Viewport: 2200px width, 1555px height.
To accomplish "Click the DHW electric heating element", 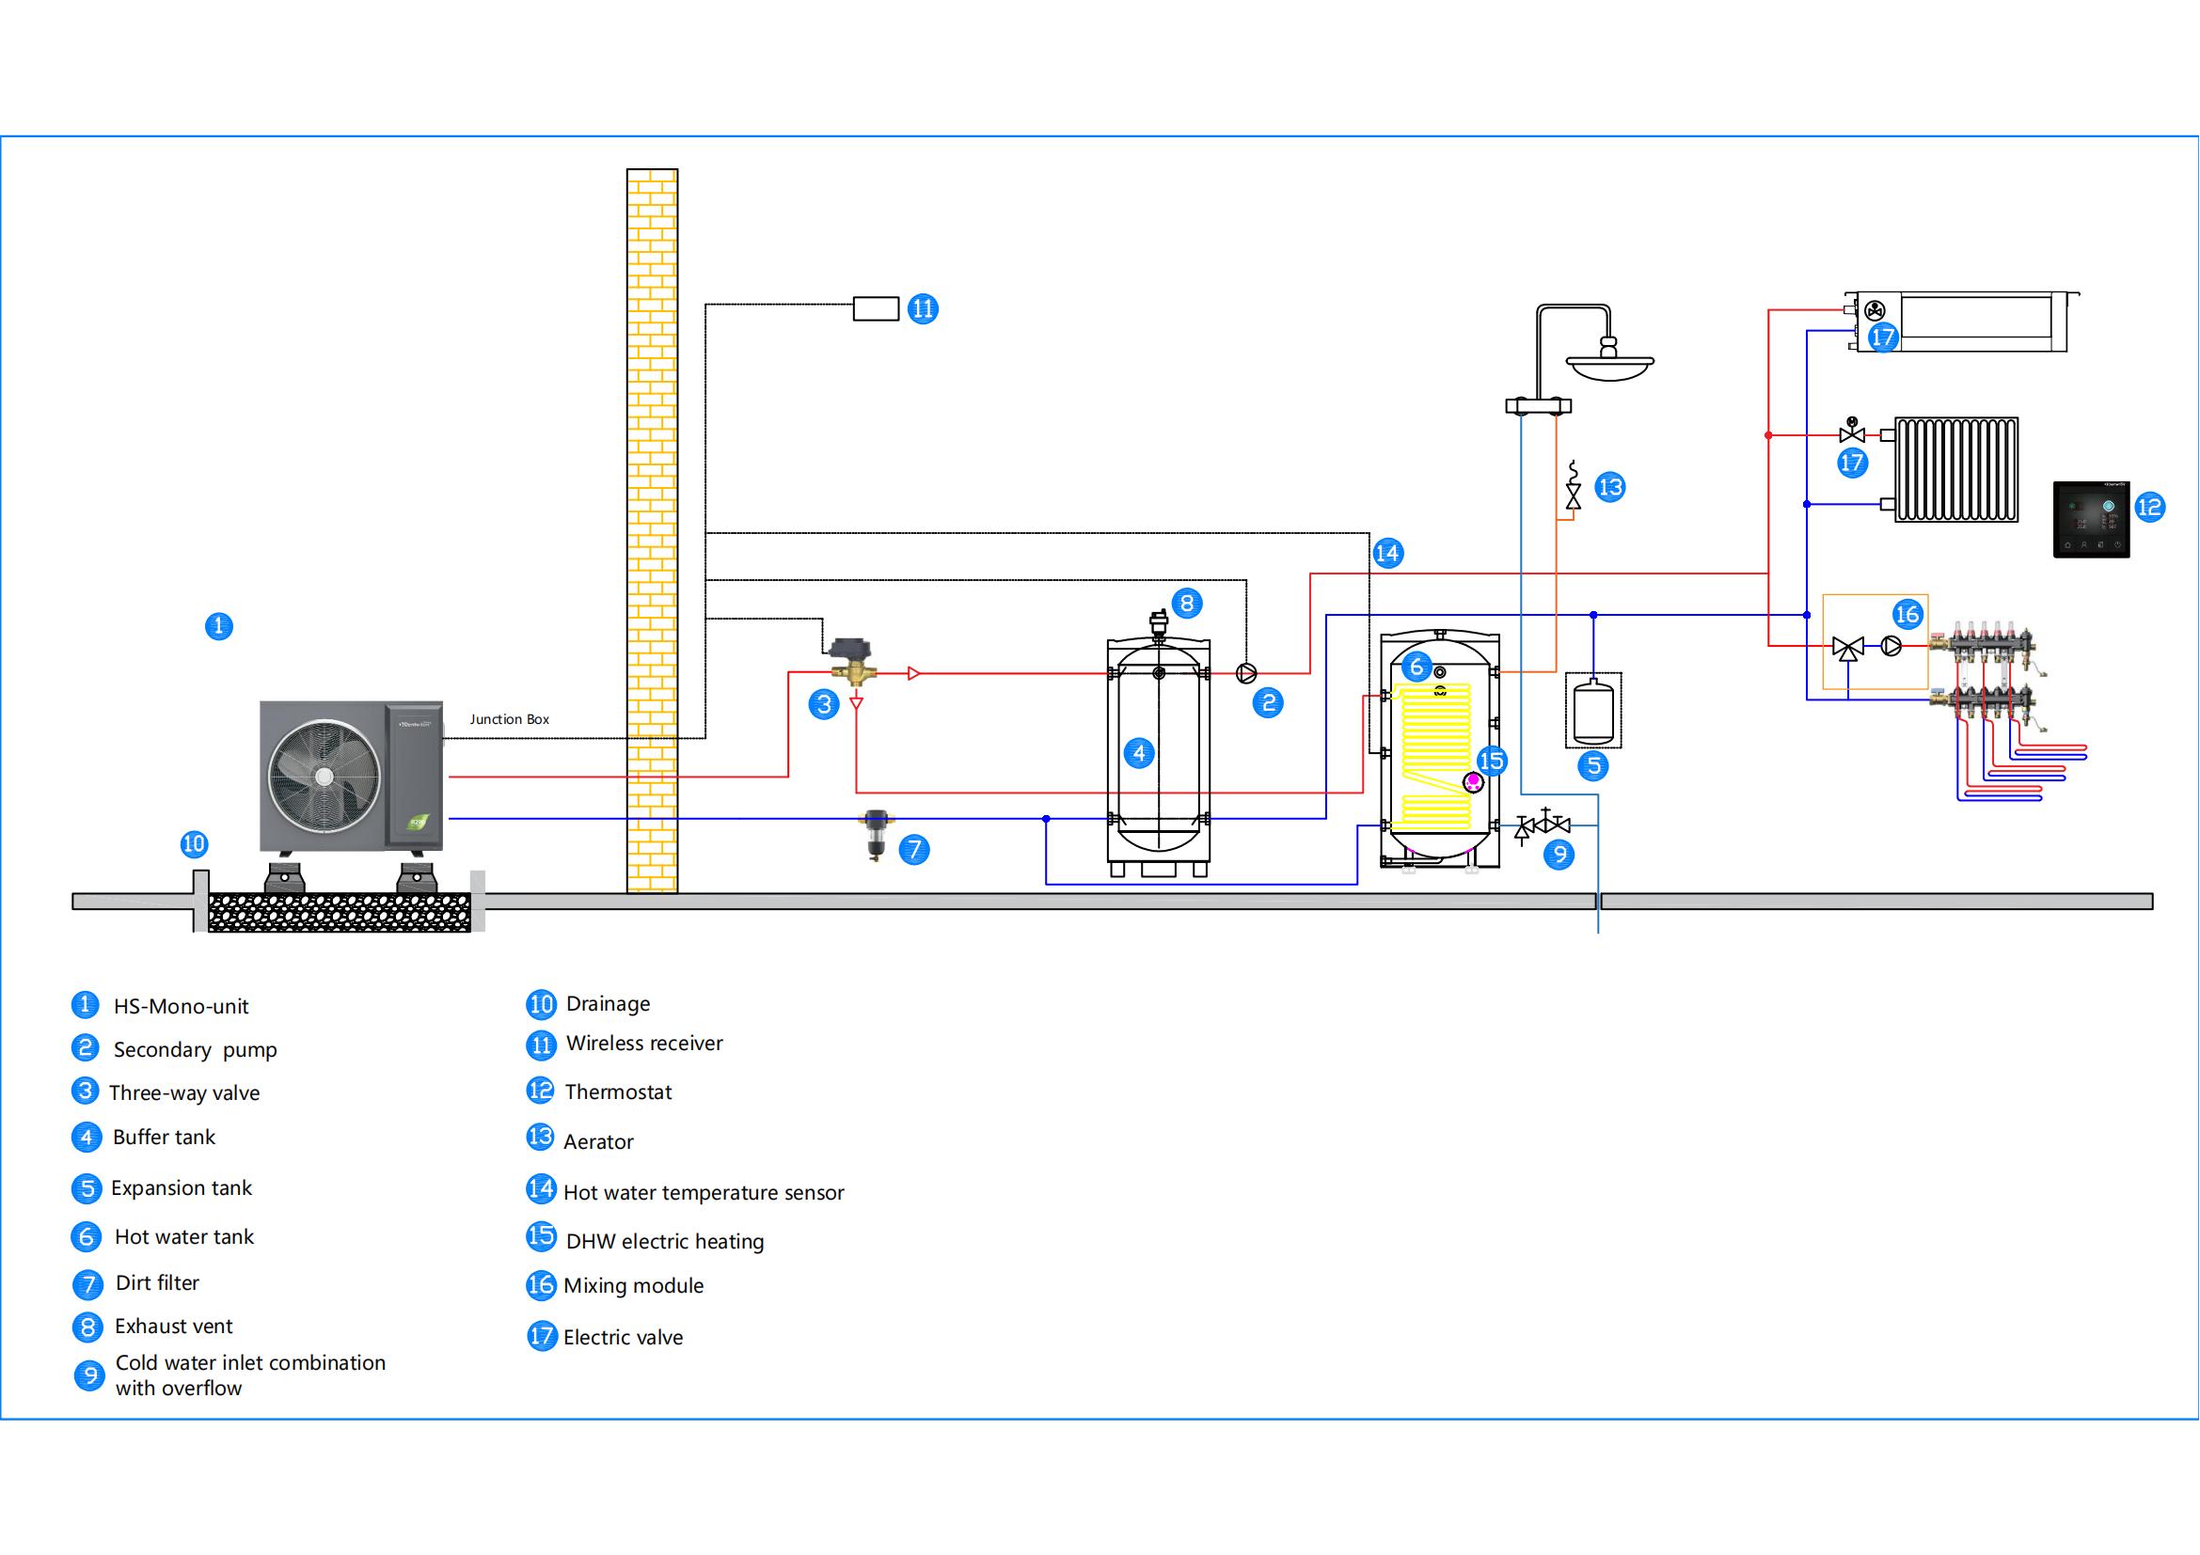I will tap(1473, 782).
